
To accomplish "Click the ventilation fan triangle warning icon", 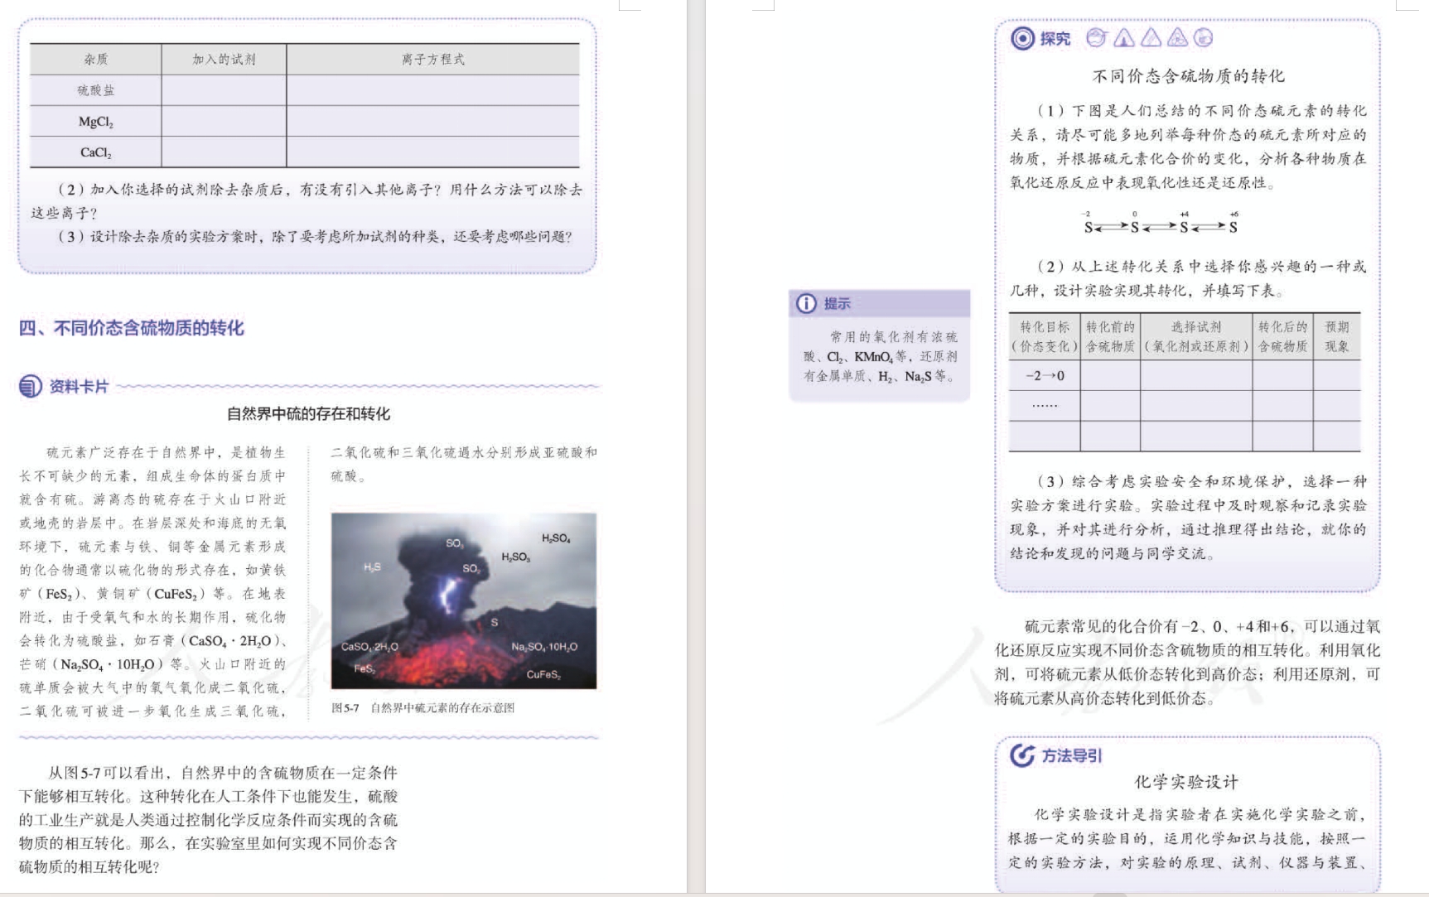I will [x=1177, y=37].
